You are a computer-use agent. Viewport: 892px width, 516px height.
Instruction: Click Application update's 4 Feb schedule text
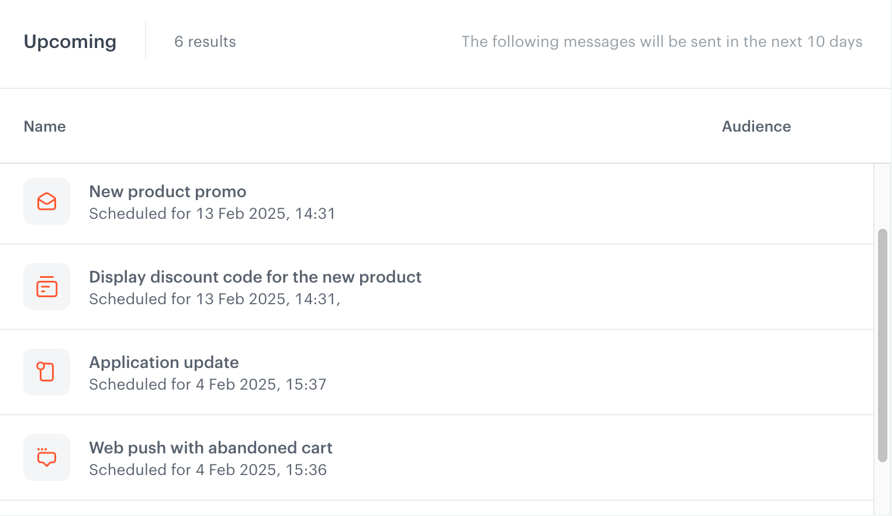[x=208, y=384]
